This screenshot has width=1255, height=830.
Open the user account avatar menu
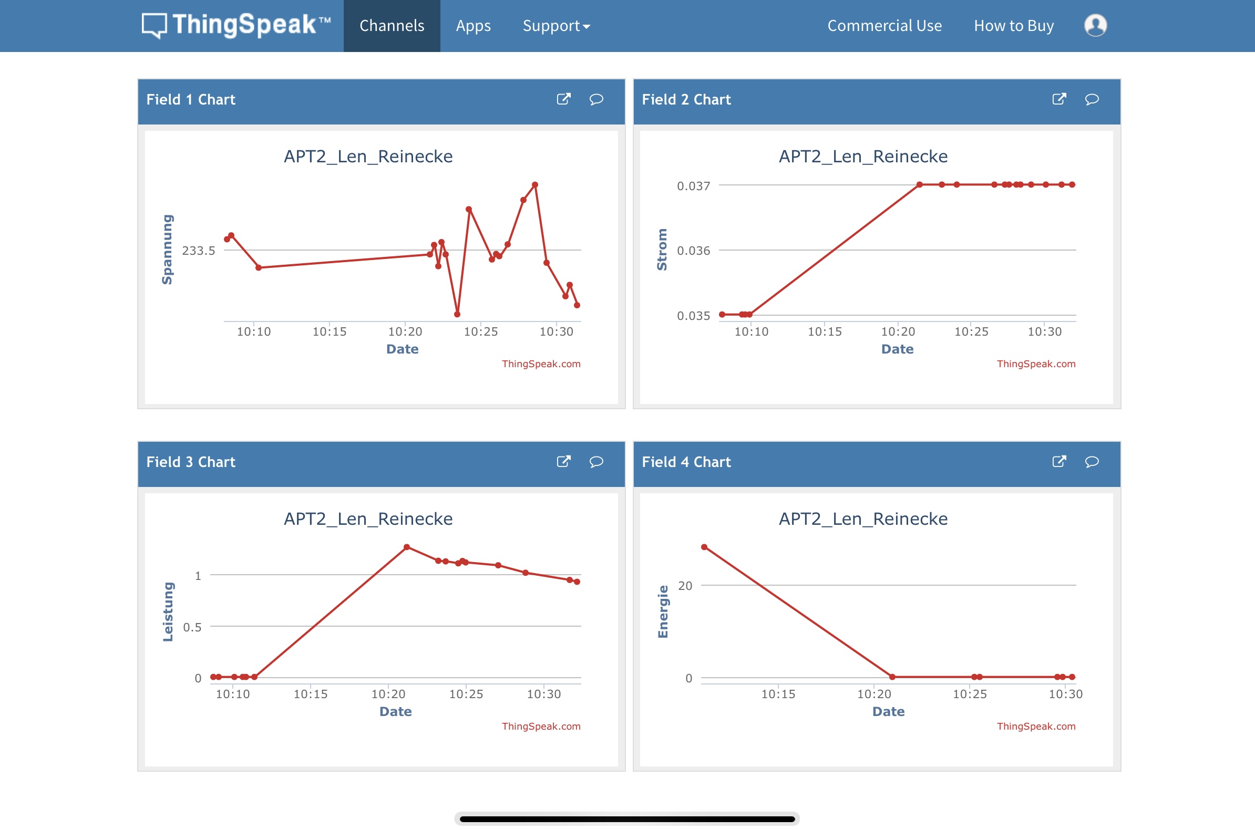1095,25
